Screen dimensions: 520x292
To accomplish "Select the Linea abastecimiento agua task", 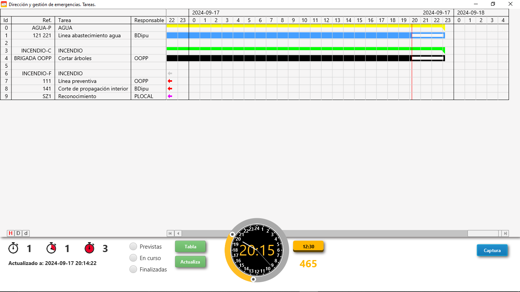I will tap(93, 35).
